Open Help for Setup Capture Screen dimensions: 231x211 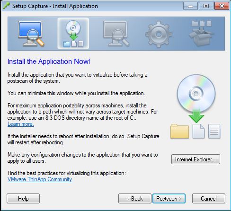click(23, 199)
